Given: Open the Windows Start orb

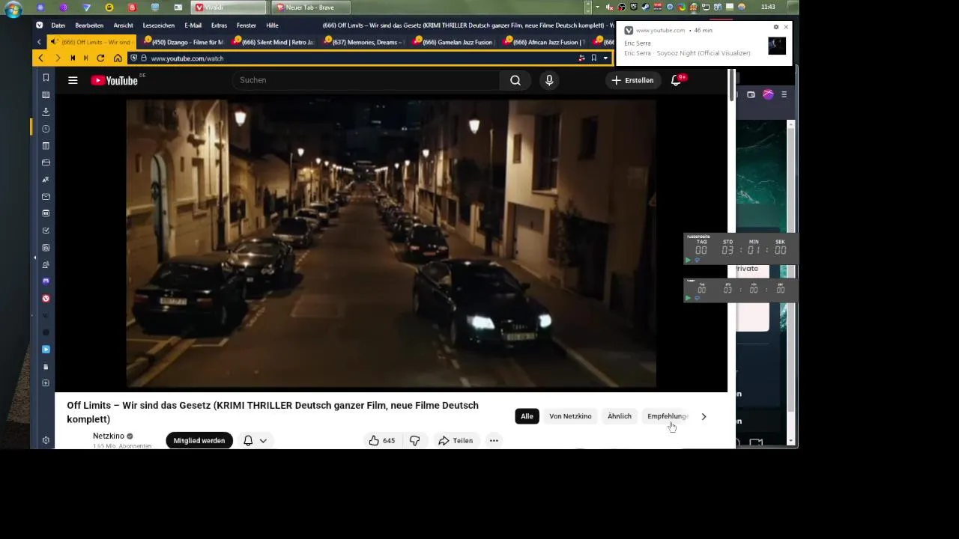Looking at the screenshot, I should 13,9.
